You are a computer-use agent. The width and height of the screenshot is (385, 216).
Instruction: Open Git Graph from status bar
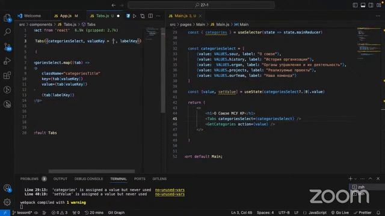point(116,212)
